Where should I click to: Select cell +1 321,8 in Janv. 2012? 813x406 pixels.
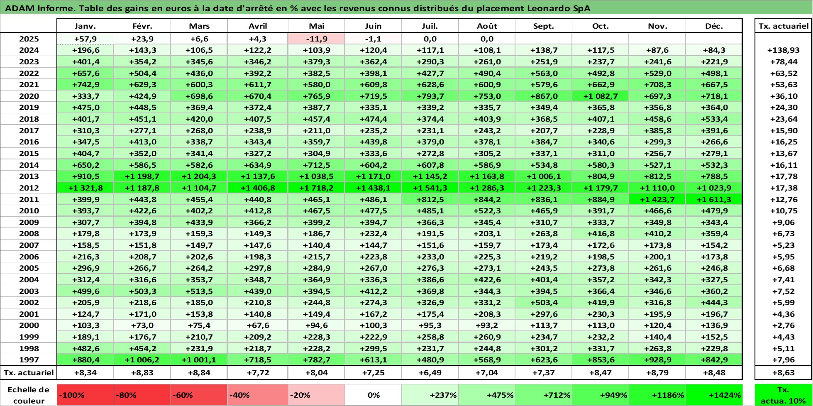click(x=85, y=188)
